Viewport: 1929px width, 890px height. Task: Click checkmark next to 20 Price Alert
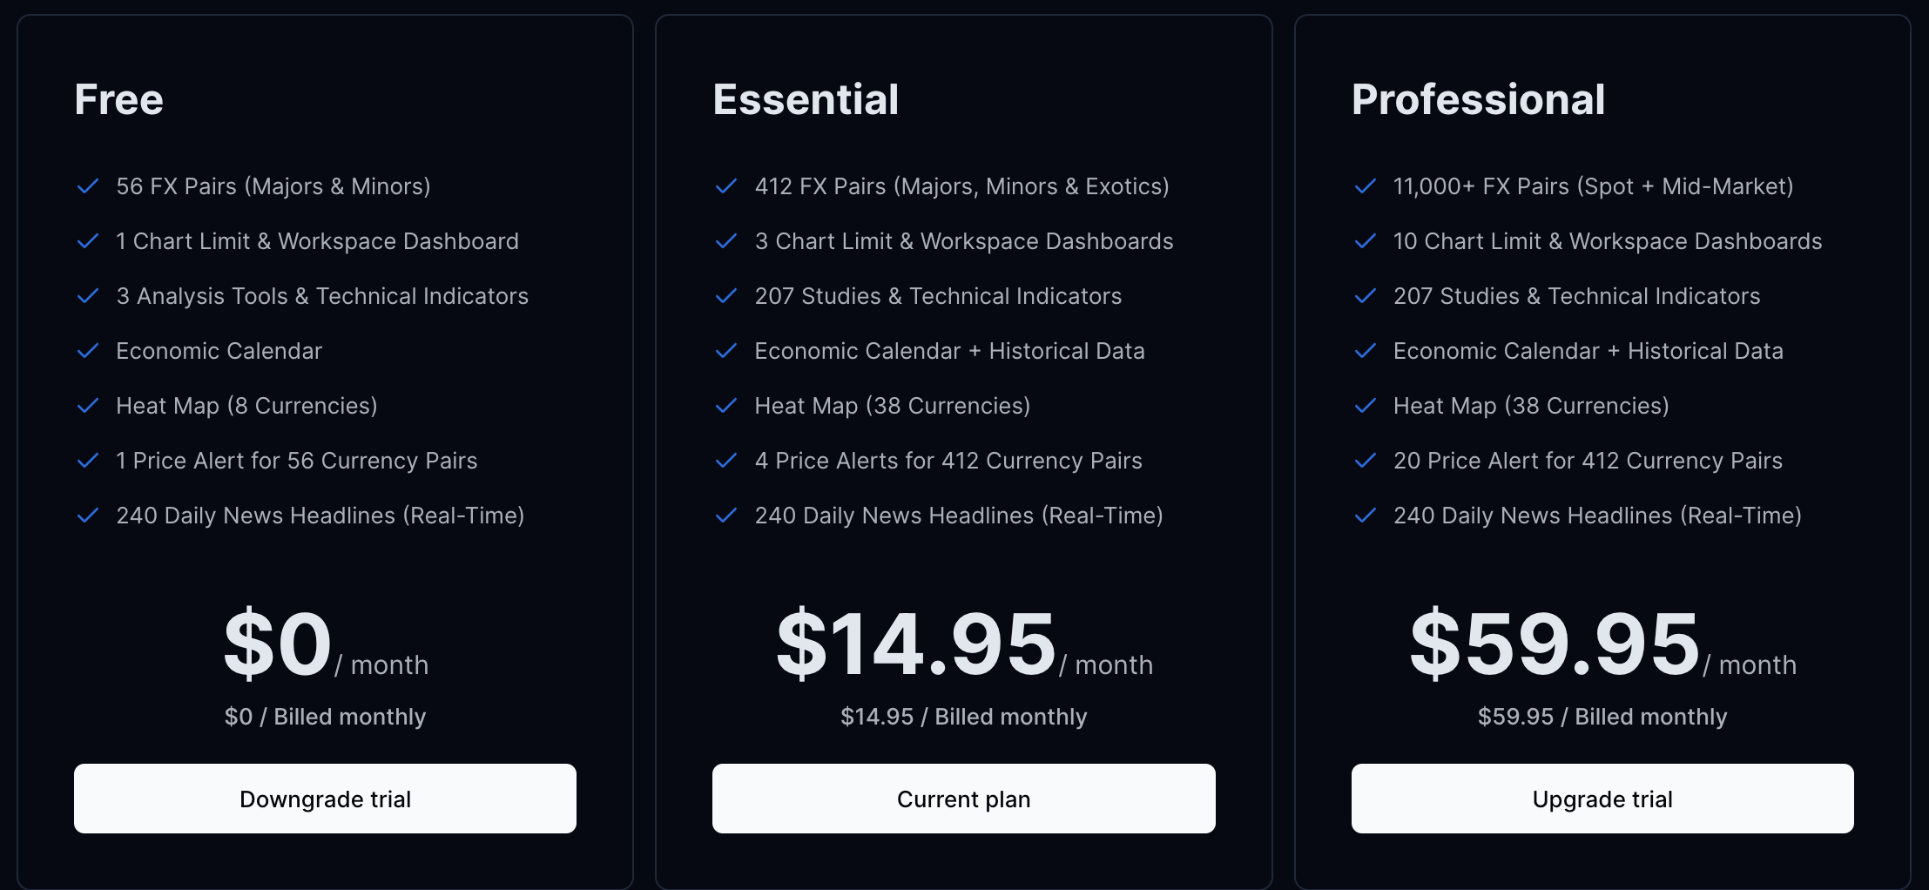[x=1365, y=461]
